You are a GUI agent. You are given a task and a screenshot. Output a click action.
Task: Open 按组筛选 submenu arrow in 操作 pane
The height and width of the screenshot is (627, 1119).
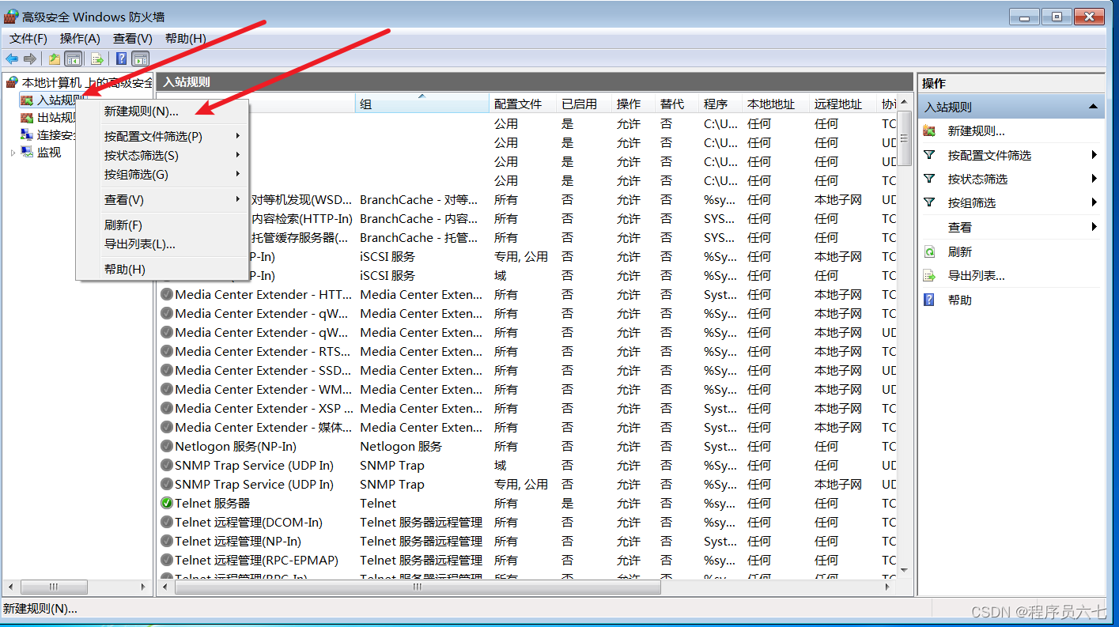pos(1094,202)
